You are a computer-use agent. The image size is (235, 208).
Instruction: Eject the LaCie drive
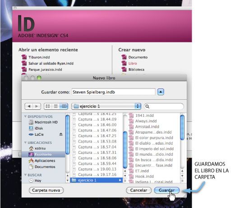point(61,134)
